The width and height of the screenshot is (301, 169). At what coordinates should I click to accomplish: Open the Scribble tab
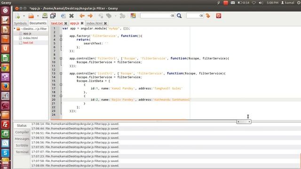pyautogui.click(x=22, y=146)
